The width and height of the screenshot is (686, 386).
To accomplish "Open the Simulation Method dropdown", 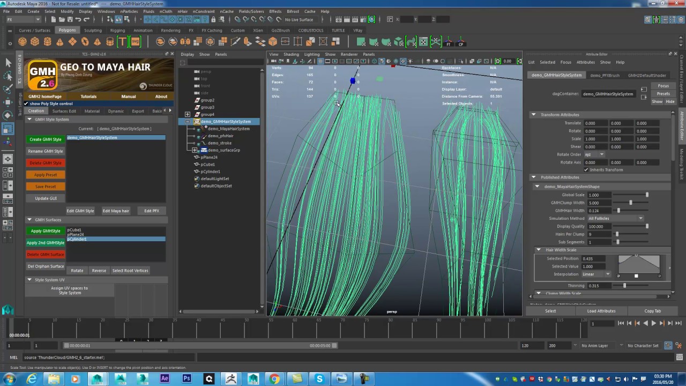I will [x=615, y=219].
